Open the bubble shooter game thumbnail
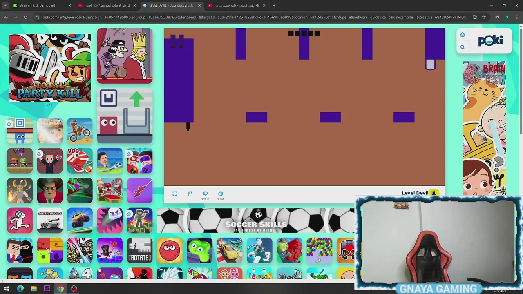 point(320,250)
